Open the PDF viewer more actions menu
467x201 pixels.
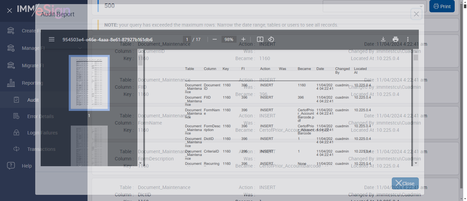408,39
